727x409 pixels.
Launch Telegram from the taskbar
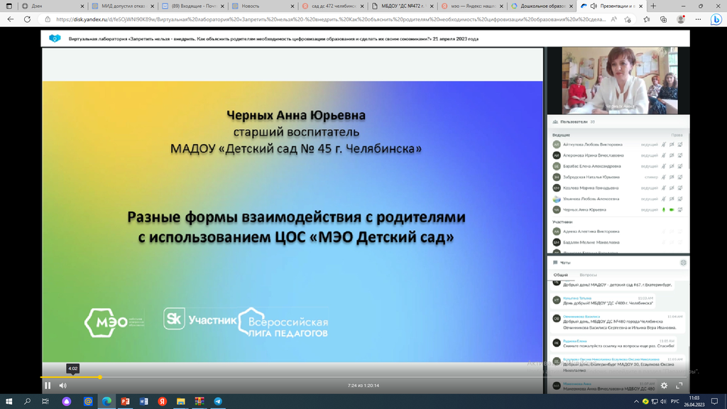pos(217,401)
